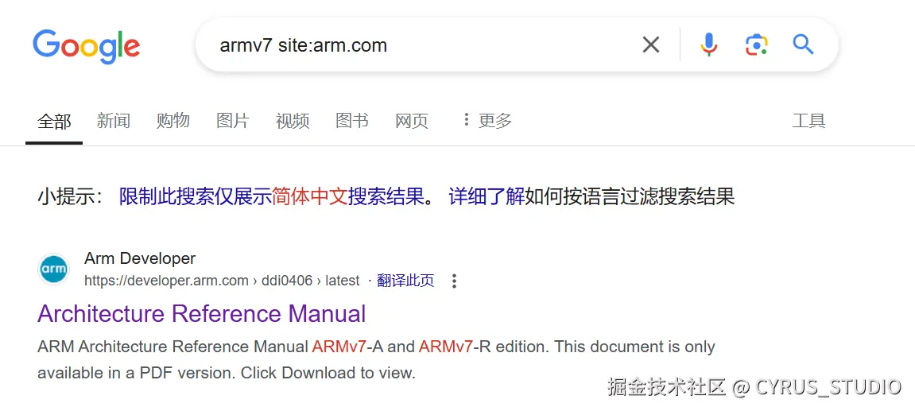Screen dimensions: 915x411
Task: Switch to the 网页 tab
Action: click(412, 121)
